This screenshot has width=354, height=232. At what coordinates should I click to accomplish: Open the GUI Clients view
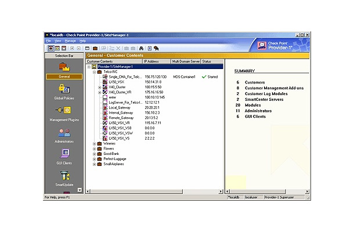(64, 157)
